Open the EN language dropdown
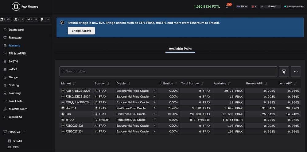Screen dimensions: 307x152 click(242, 6)
